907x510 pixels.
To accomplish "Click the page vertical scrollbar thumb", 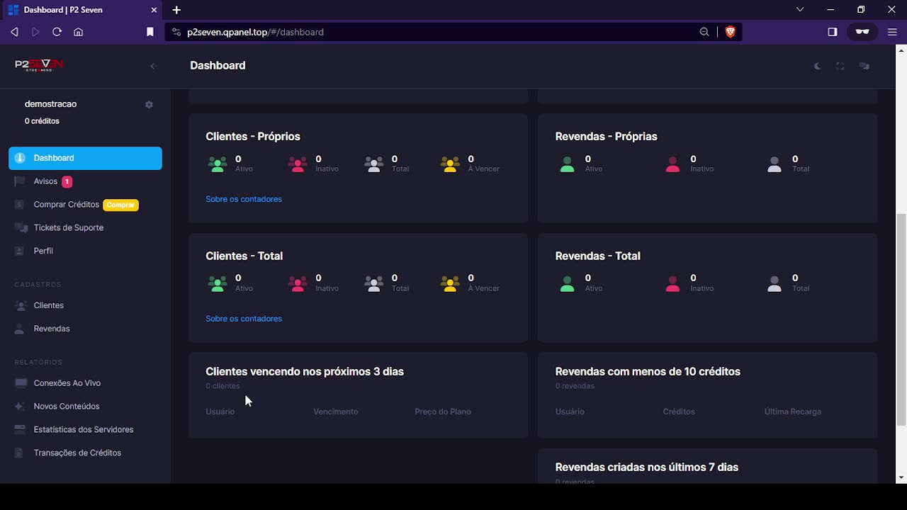I will click(x=901, y=319).
